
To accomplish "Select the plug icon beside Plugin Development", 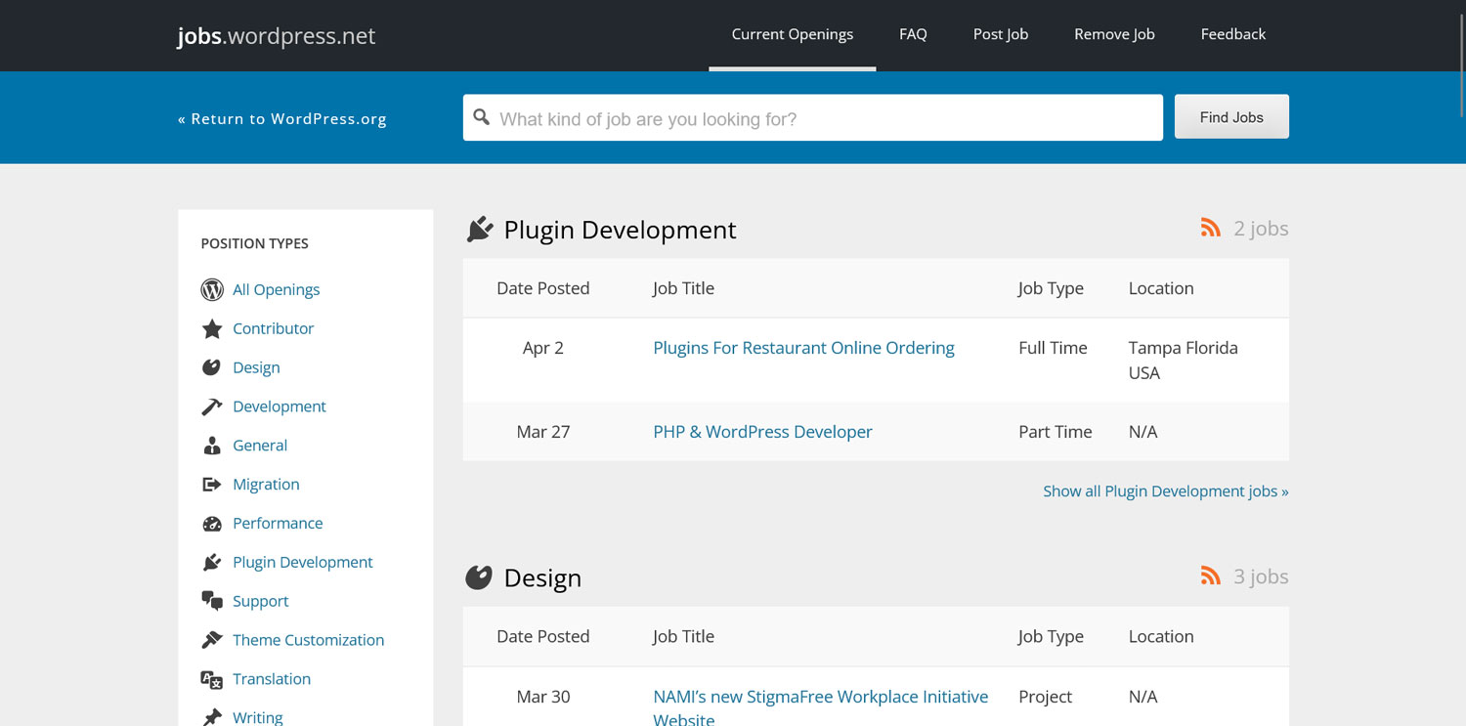I will click(x=212, y=562).
